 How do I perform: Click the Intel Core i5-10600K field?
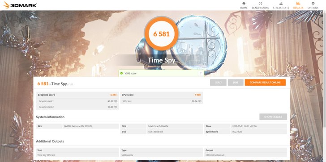point(175,126)
